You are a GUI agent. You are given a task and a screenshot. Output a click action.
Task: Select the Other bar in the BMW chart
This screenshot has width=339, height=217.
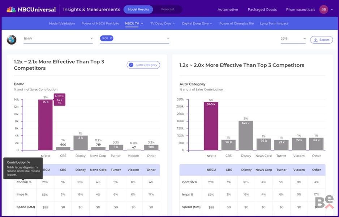[x=151, y=147]
